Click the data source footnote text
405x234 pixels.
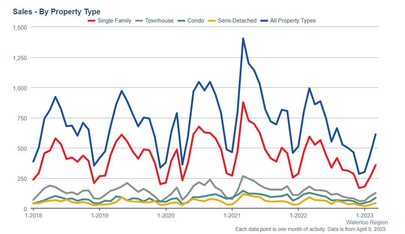[311, 229]
